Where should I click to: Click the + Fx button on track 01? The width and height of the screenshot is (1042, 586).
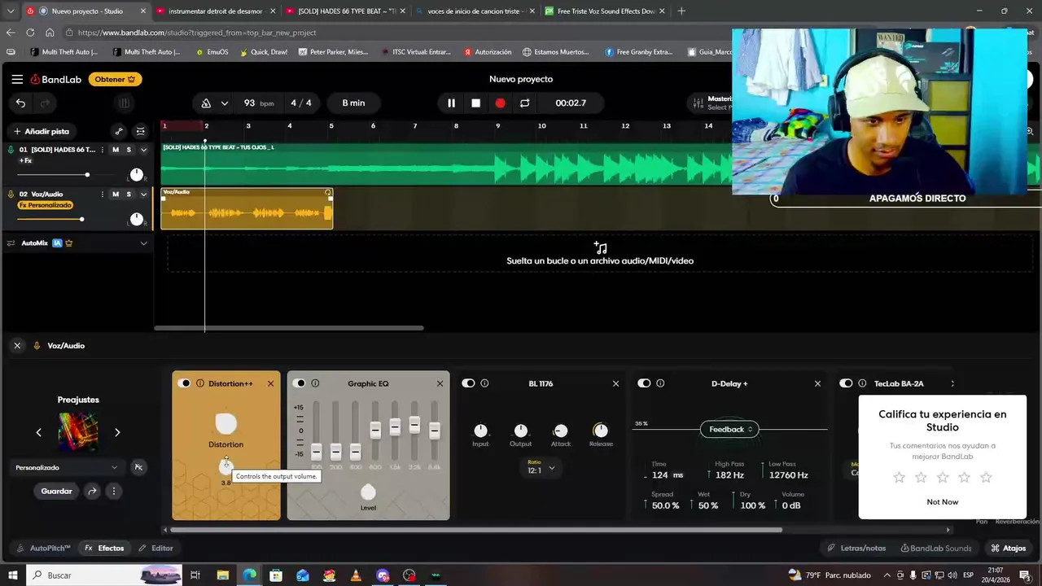(x=25, y=160)
